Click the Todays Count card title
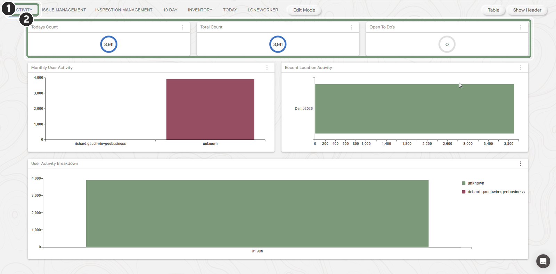556x274 pixels. click(44, 27)
